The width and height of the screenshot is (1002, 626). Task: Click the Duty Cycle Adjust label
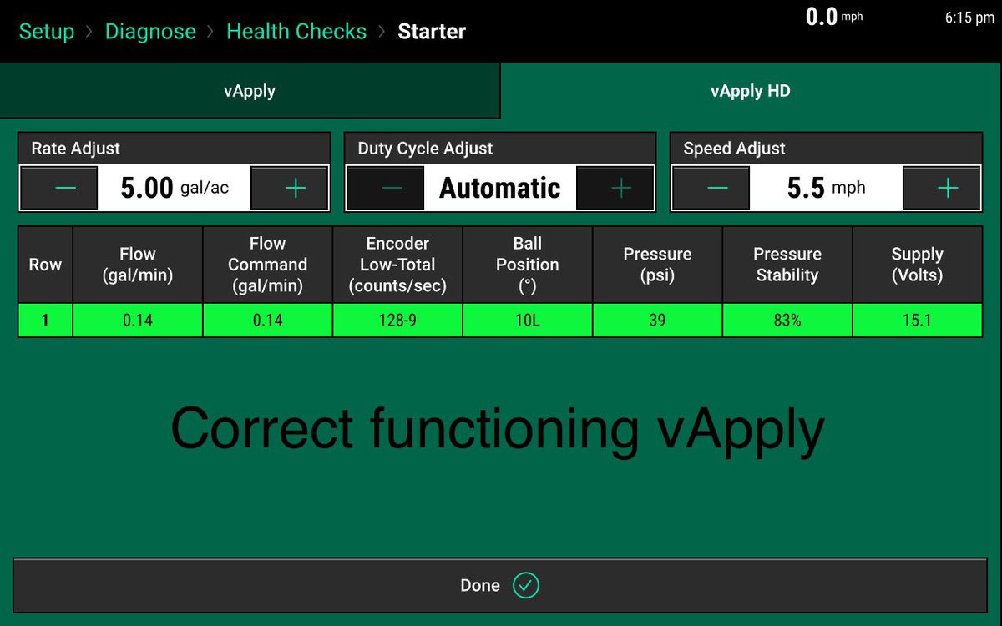pyautogui.click(x=425, y=149)
